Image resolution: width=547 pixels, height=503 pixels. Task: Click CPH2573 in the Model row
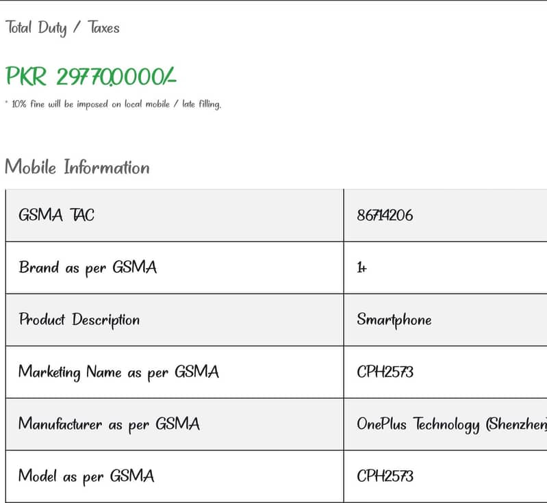(385, 476)
